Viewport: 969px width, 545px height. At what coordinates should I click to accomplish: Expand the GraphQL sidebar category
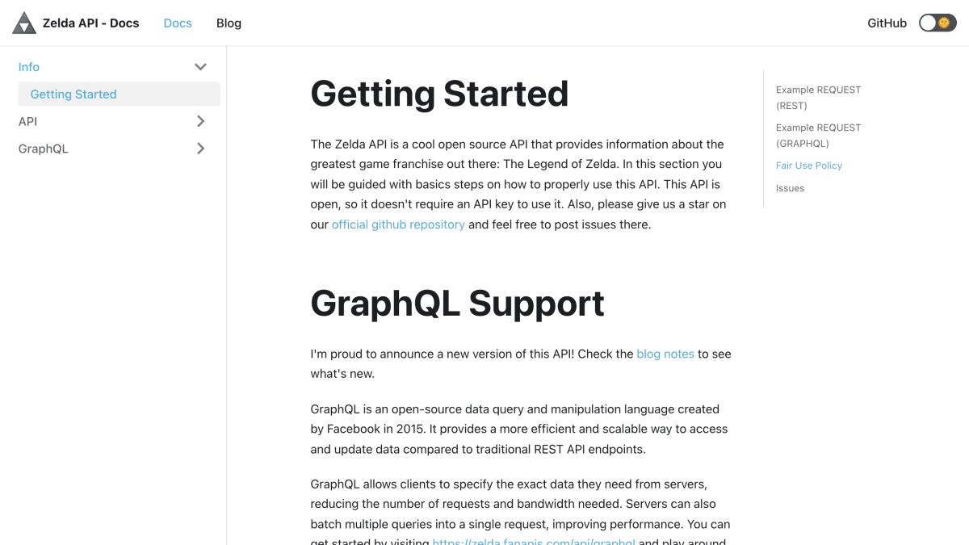201,149
